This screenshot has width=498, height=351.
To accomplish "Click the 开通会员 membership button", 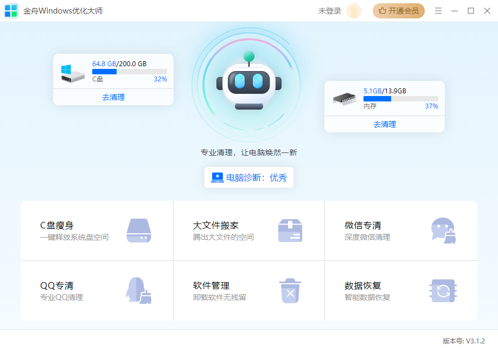I will click(399, 11).
